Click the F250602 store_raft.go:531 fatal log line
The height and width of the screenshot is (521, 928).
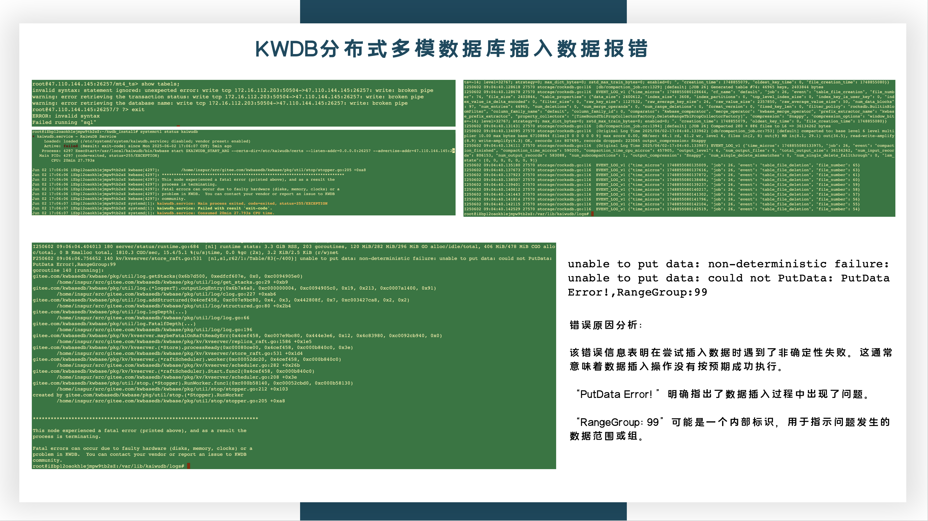click(292, 261)
